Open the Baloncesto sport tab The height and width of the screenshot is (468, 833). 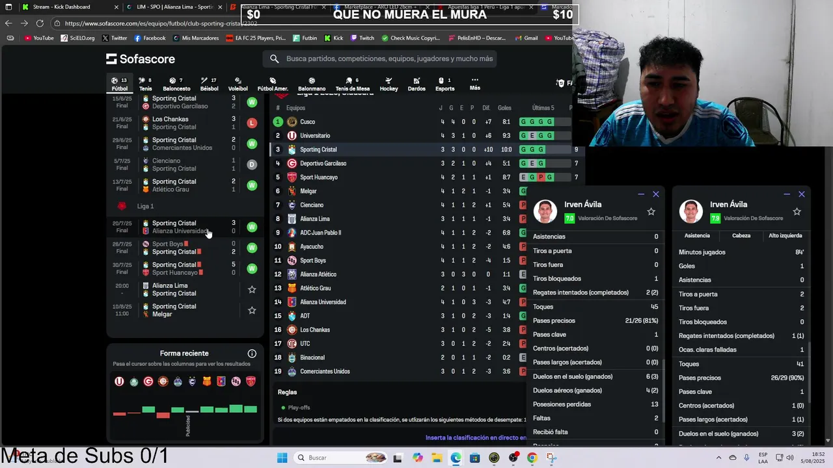pyautogui.click(x=176, y=84)
